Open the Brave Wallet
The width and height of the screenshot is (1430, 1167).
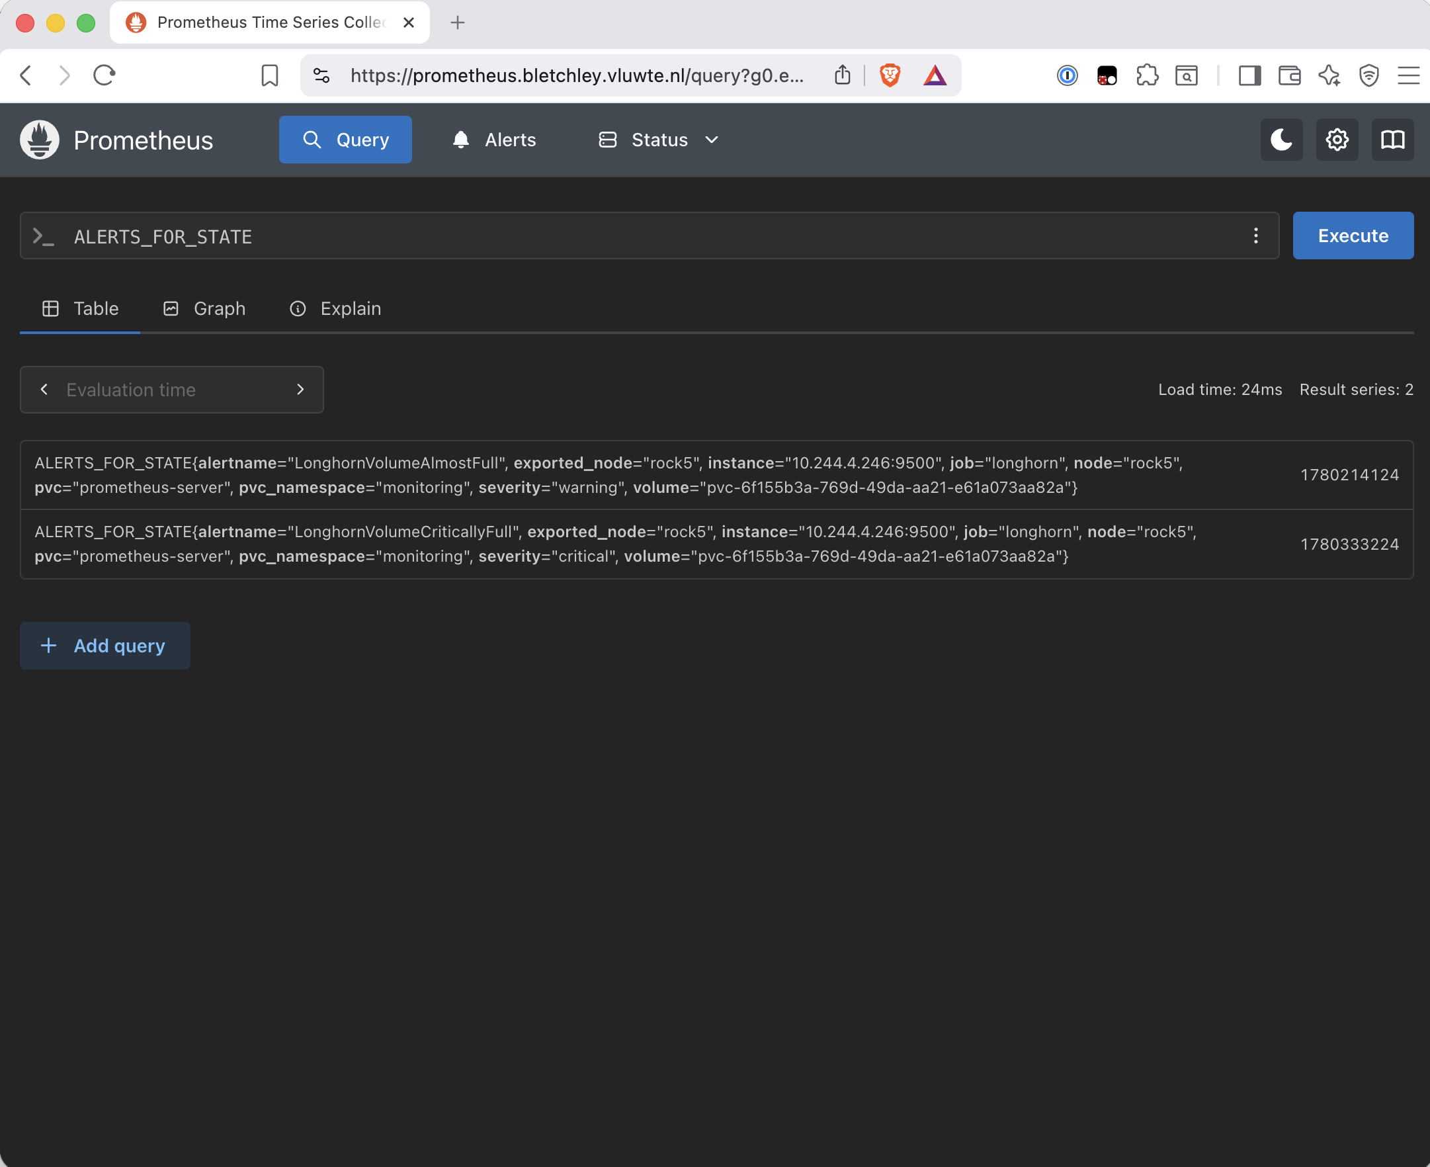point(1289,75)
